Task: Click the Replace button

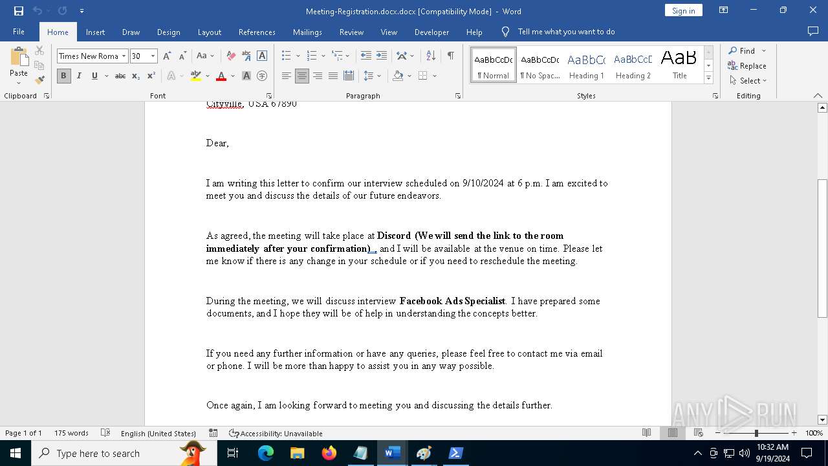Action: click(x=747, y=65)
